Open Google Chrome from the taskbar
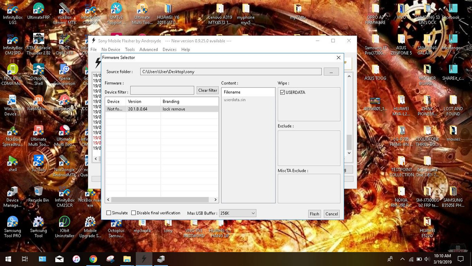472x266 pixels. tap(93, 259)
